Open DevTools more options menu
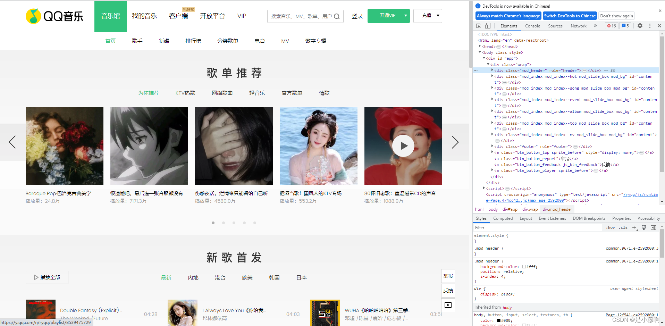The height and width of the screenshot is (326, 665). pos(650,26)
